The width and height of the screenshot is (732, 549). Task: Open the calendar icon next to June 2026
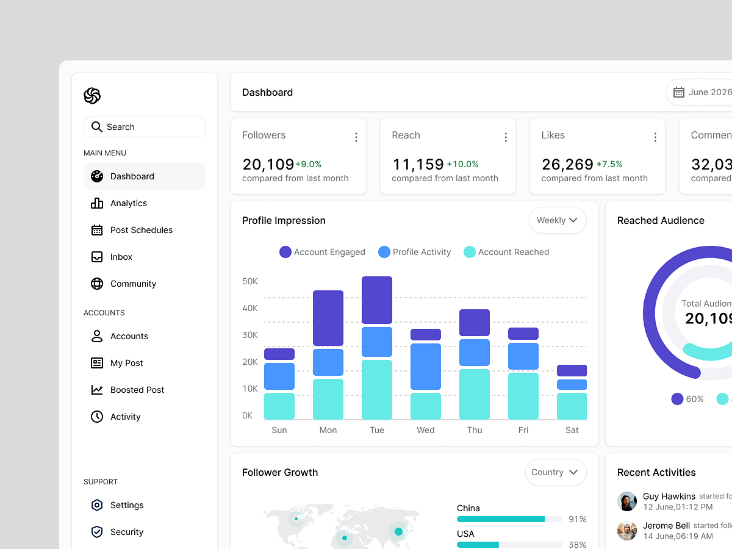678,92
